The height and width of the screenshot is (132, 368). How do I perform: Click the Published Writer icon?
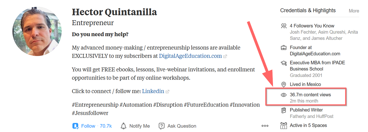pos(284,110)
